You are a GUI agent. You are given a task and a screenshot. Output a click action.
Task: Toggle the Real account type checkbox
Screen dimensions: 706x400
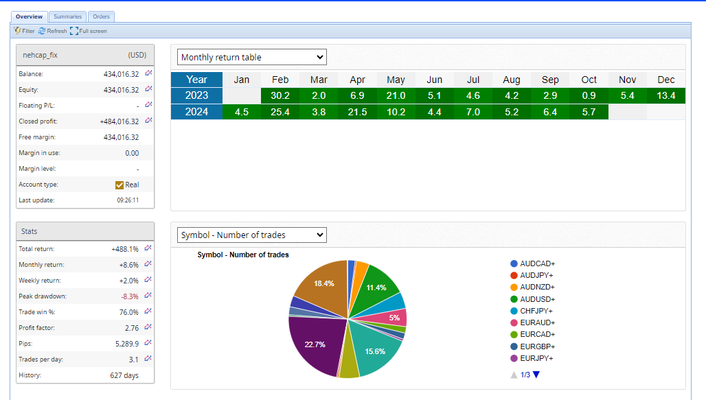tap(119, 185)
